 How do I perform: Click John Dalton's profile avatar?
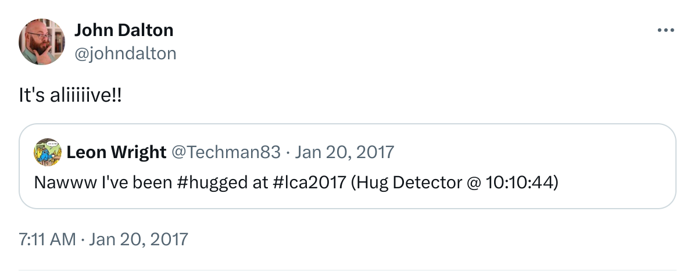(42, 42)
